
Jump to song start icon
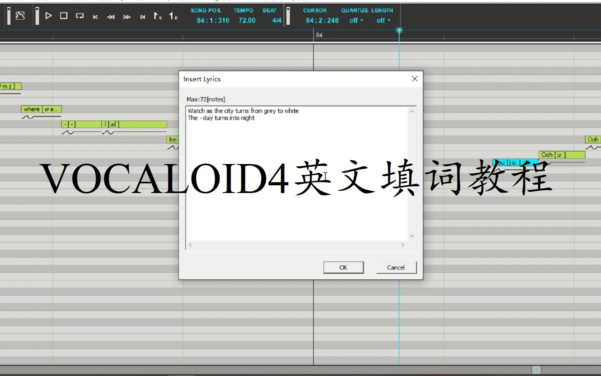(x=95, y=17)
